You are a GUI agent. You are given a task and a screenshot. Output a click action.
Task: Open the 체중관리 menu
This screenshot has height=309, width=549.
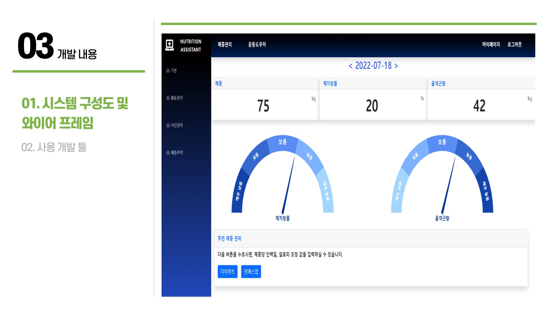coord(225,44)
